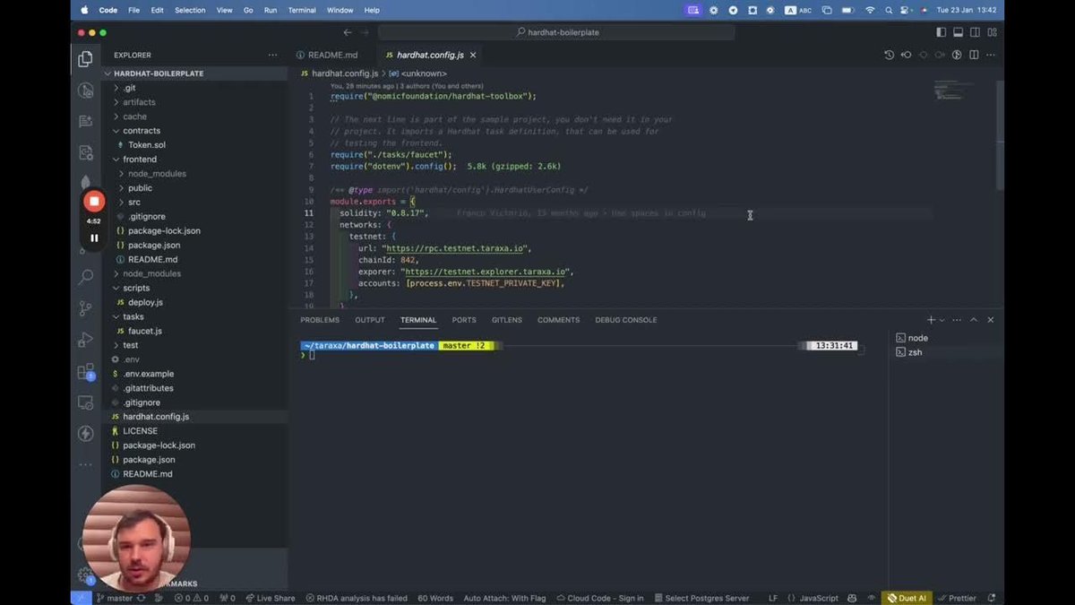1075x605 pixels.
Task: Open the Remote Explorer view
Action: (x=85, y=402)
